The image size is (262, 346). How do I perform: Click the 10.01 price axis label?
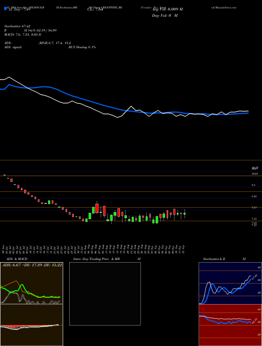click(x=255, y=174)
